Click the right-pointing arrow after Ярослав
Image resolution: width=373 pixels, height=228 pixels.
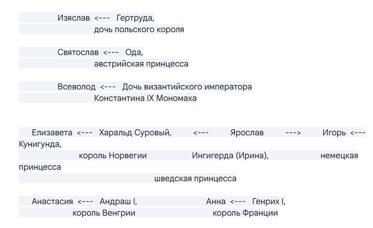[293, 133]
